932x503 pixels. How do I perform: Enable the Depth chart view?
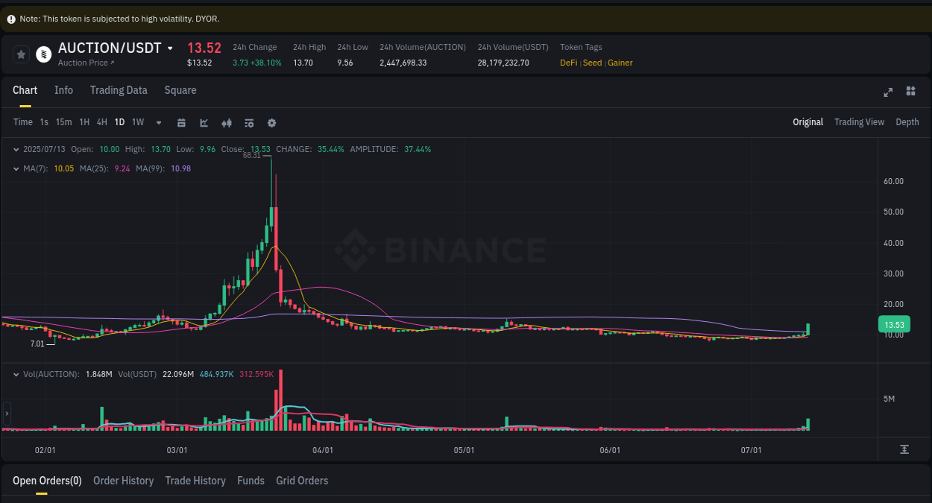pyautogui.click(x=907, y=122)
